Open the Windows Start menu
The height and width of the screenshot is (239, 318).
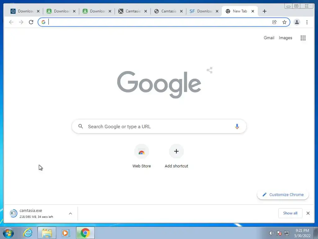coord(8,233)
